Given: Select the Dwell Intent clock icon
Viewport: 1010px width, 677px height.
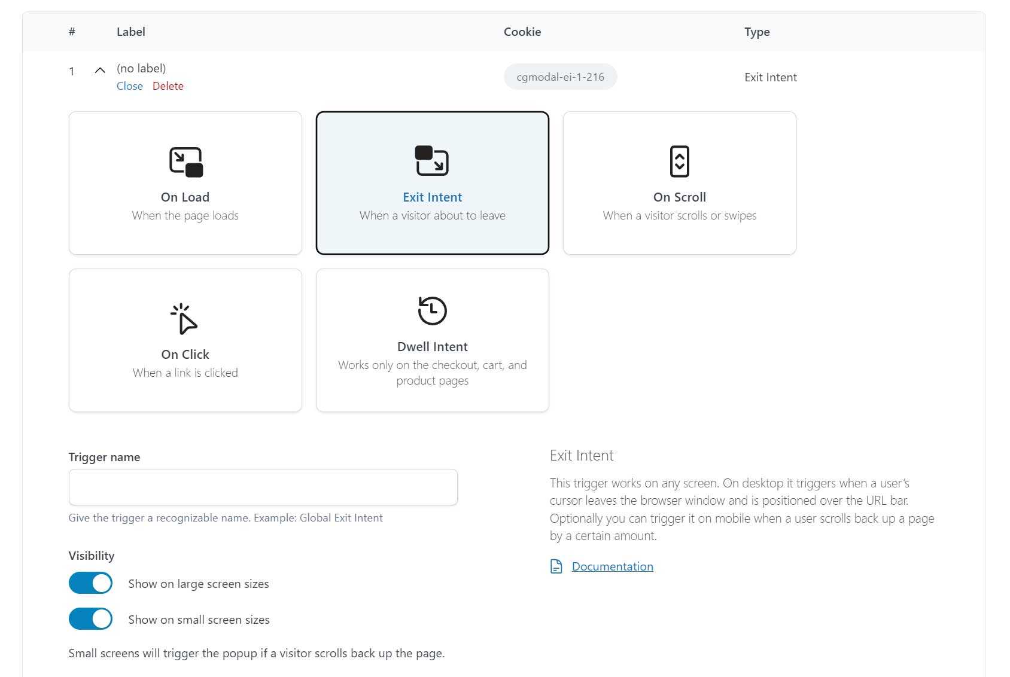Looking at the screenshot, I should 432,310.
